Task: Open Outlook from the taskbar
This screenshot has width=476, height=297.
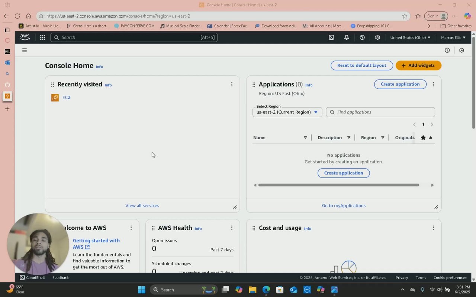Action: [x=293, y=290]
